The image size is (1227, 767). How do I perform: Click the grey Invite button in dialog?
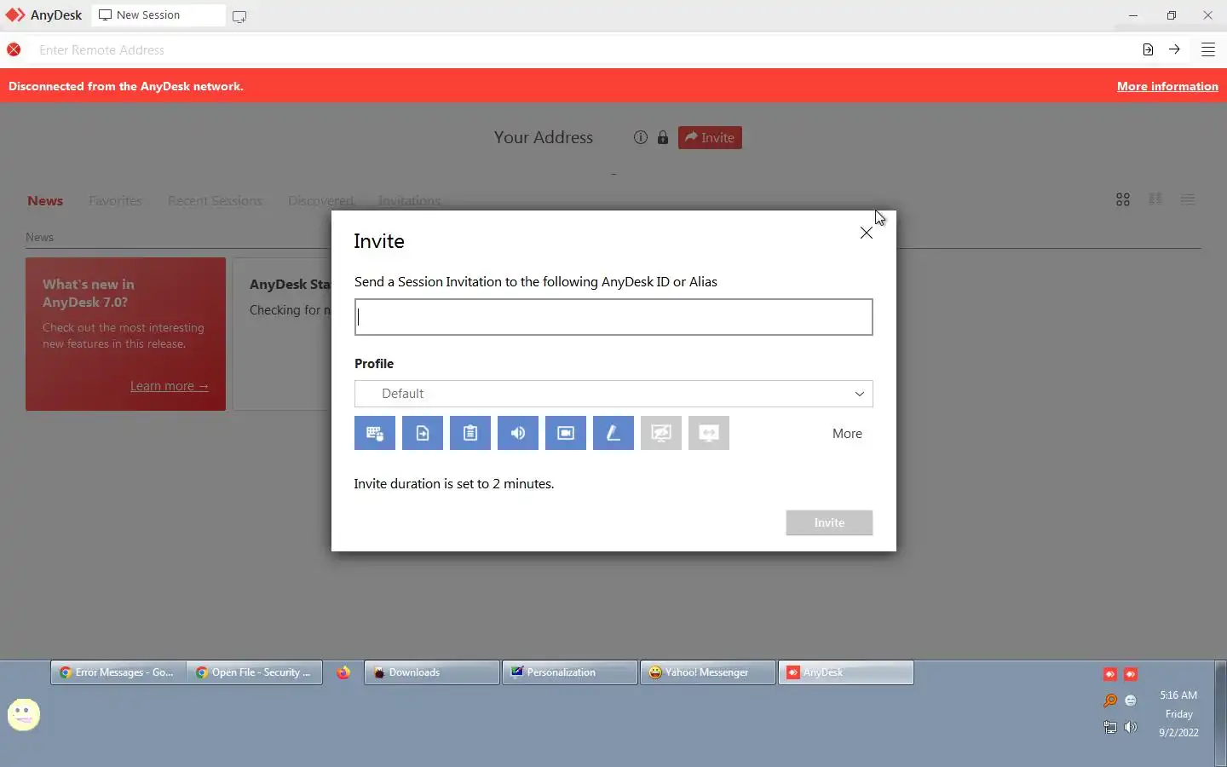coord(829,522)
